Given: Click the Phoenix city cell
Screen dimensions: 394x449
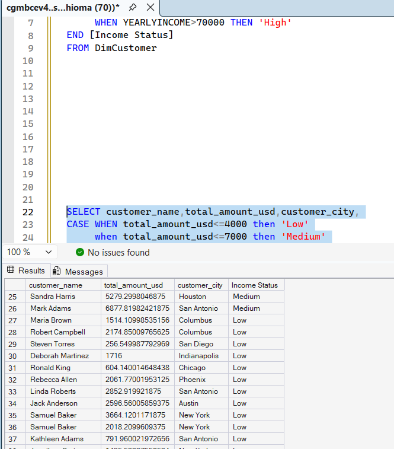Looking at the screenshot, I should point(201,380).
